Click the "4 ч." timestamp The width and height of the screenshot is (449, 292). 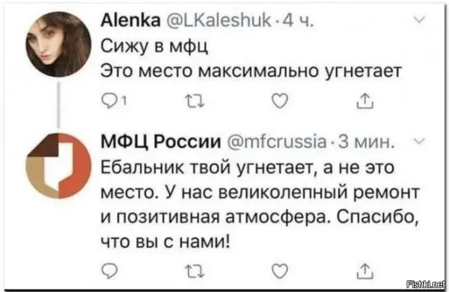[301, 23]
